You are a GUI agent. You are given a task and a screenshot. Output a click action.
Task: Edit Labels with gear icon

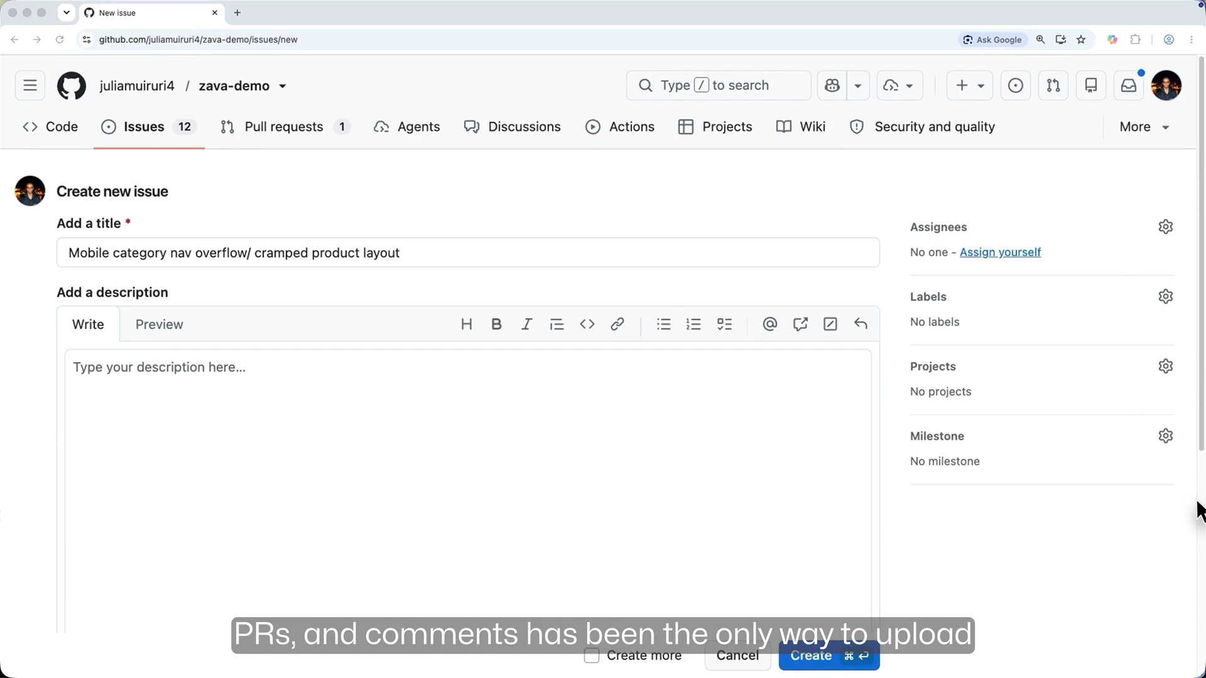click(1166, 296)
